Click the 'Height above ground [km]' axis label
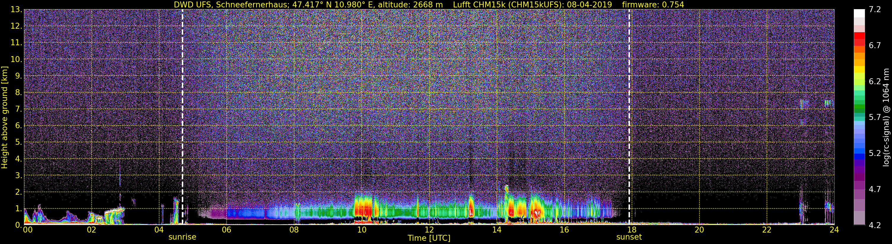The image size is (892, 244). point(4,118)
